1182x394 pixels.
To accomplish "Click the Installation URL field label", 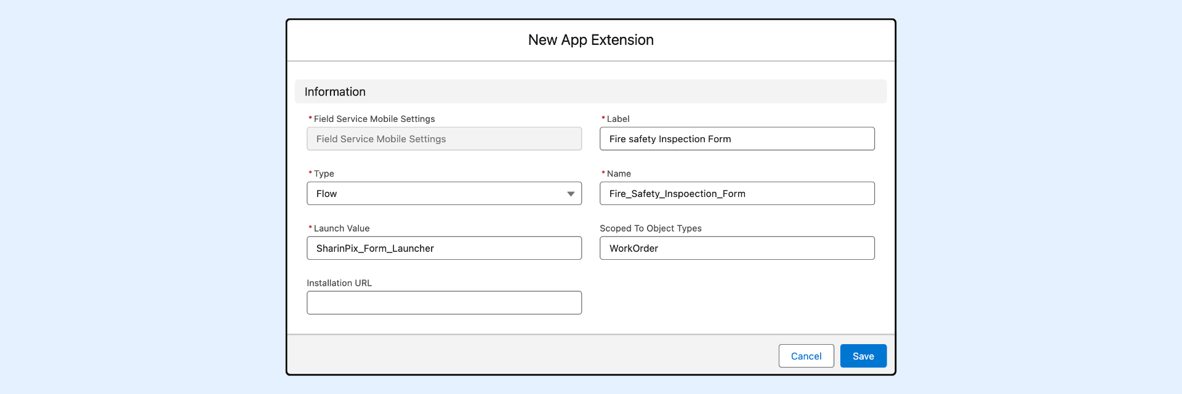I will pos(339,283).
